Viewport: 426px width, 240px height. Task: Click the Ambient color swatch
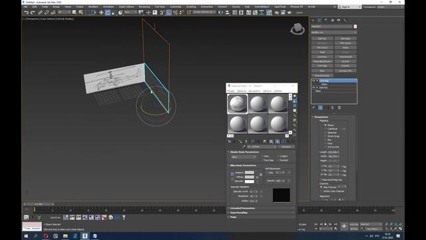coord(250,173)
